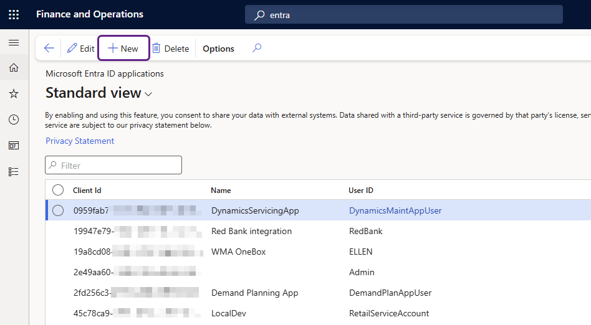The height and width of the screenshot is (325, 591).
Task: Expand the Standard view dropdown
Action: point(148,94)
